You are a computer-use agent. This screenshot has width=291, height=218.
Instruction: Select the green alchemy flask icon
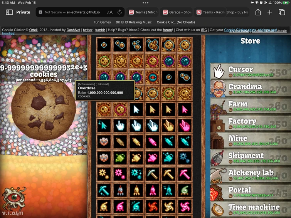tap(185, 190)
